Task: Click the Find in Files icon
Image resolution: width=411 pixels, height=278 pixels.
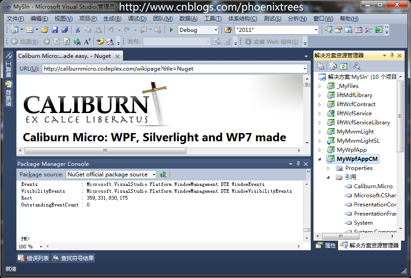Action: point(228,30)
